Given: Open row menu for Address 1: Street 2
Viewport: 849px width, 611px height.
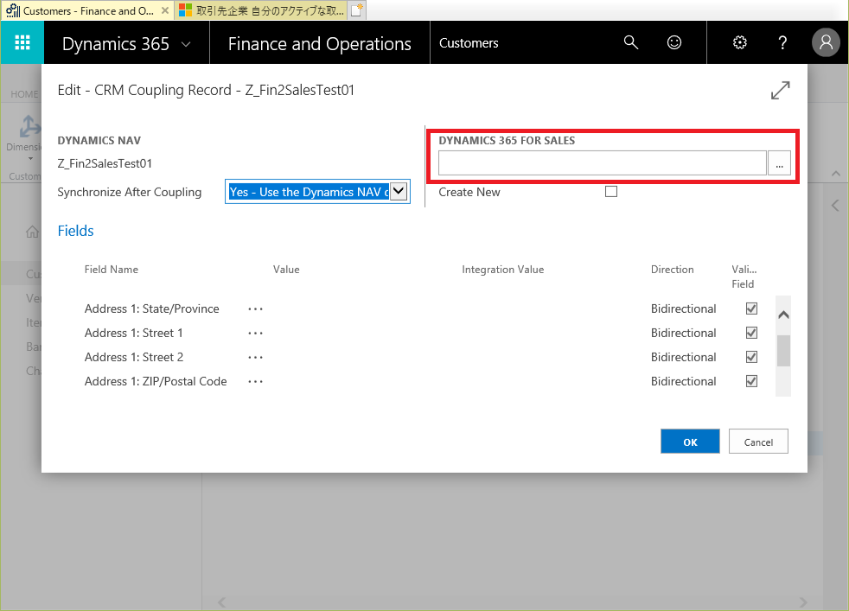Looking at the screenshot, I should pyautogui.click(x=256, y=358).
